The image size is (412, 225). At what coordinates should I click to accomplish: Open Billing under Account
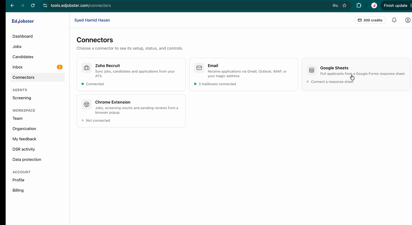point(38,190)
